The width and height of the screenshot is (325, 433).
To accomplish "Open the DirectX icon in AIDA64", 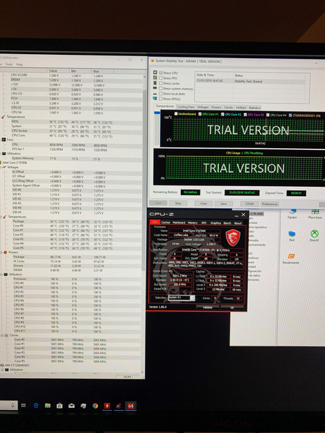I will [x=314, y=234].
